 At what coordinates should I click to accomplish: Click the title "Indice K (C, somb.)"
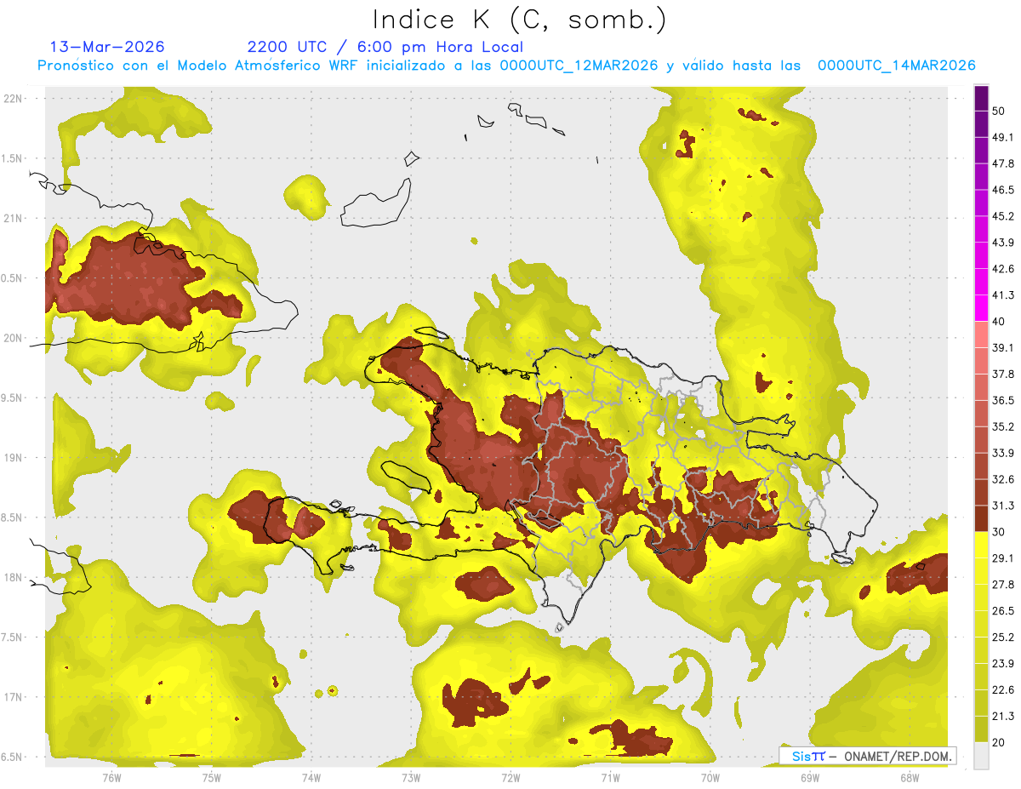click(519, 20)
